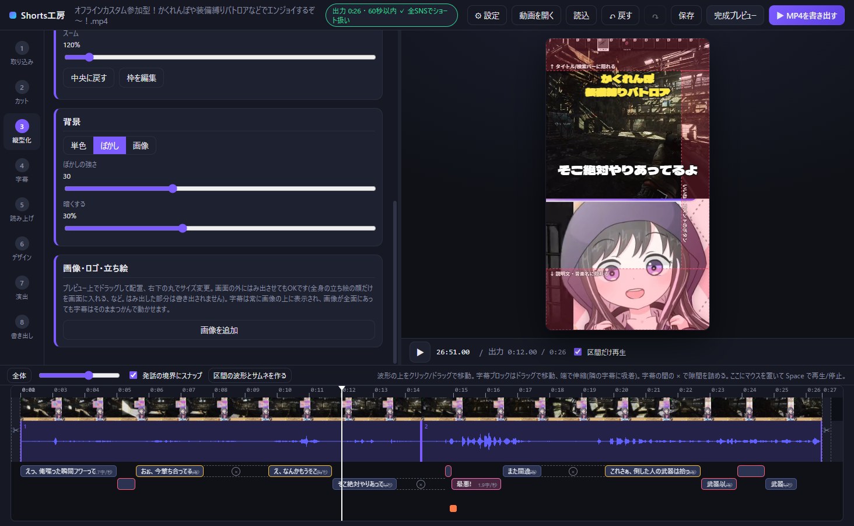Select the おお、今撃ち合ってる subtitle block
Image resolution: width=854 pixels, height=526 pixels.
click(170, 471)
